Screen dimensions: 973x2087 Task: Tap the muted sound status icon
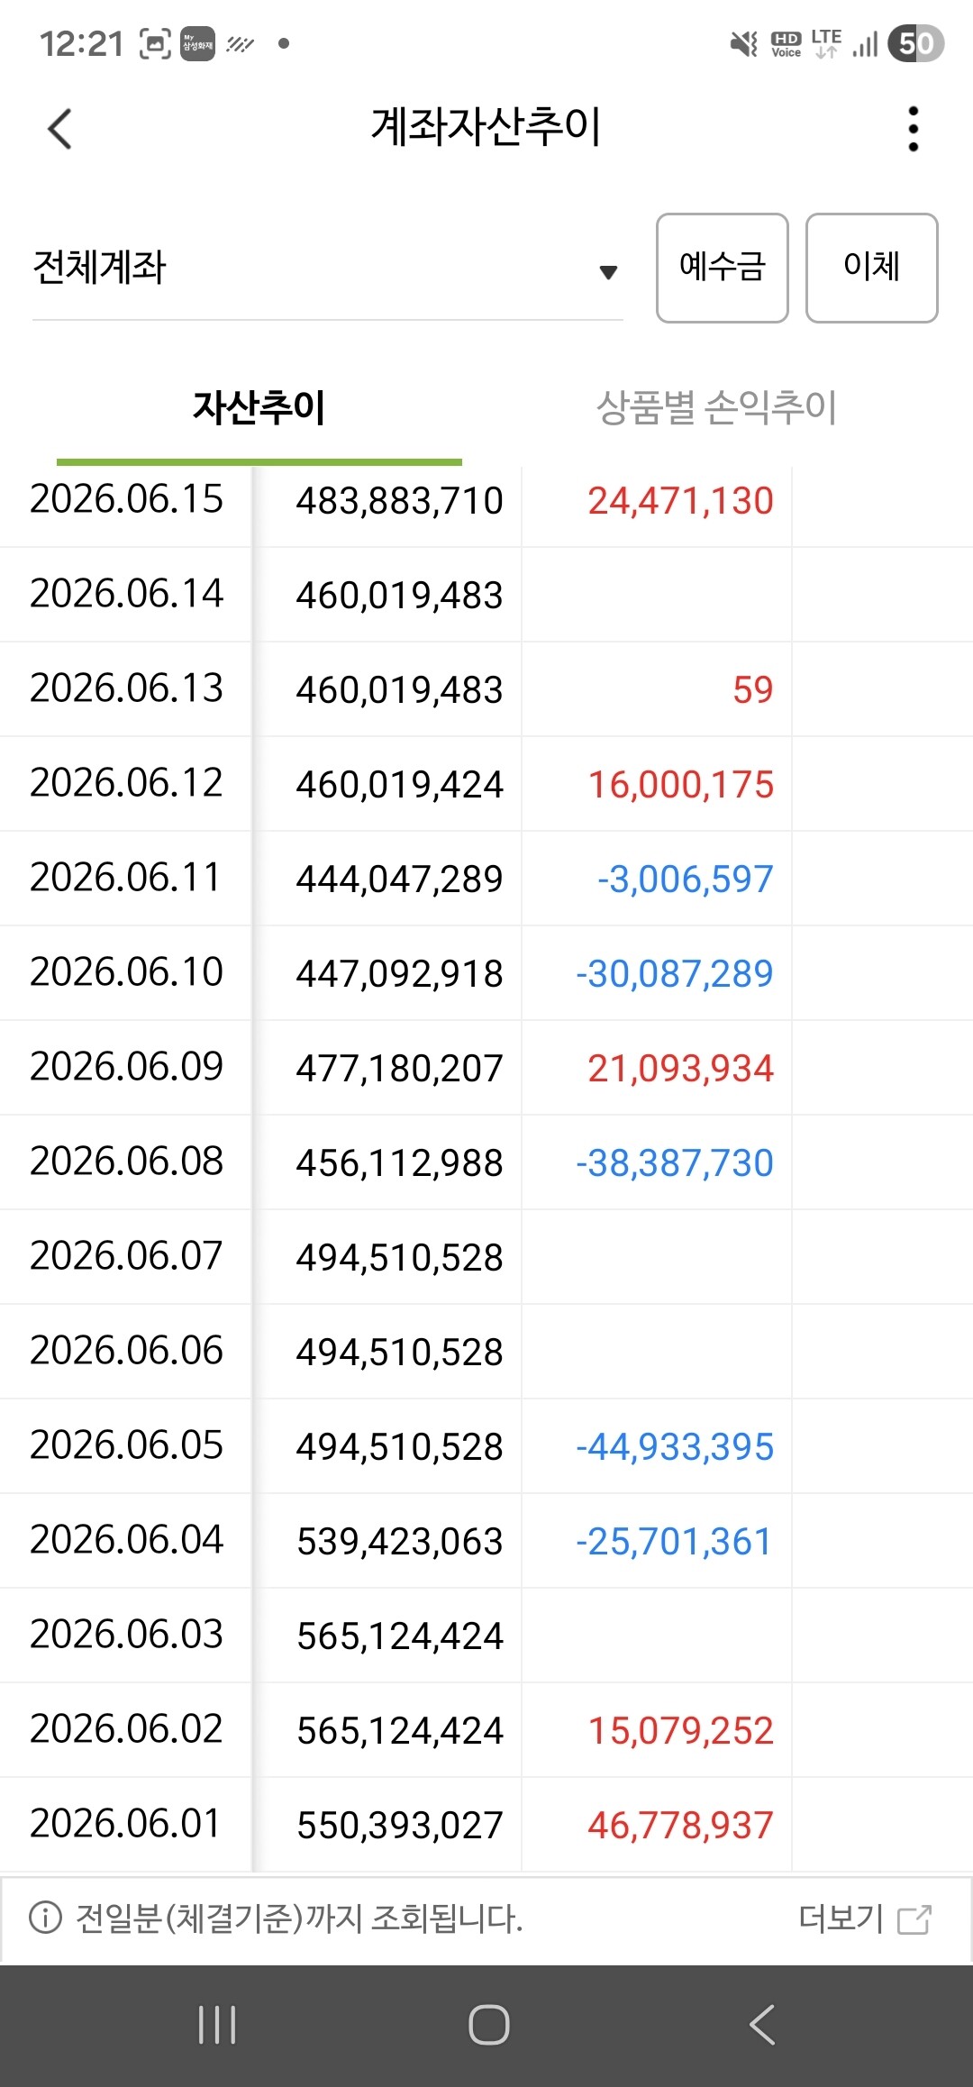(744, 43)
